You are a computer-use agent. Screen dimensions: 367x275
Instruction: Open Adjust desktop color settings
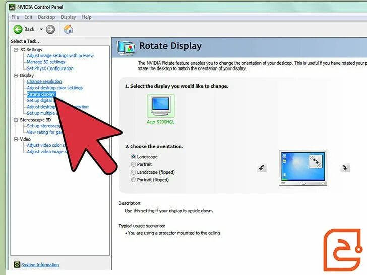coord(54,88)
